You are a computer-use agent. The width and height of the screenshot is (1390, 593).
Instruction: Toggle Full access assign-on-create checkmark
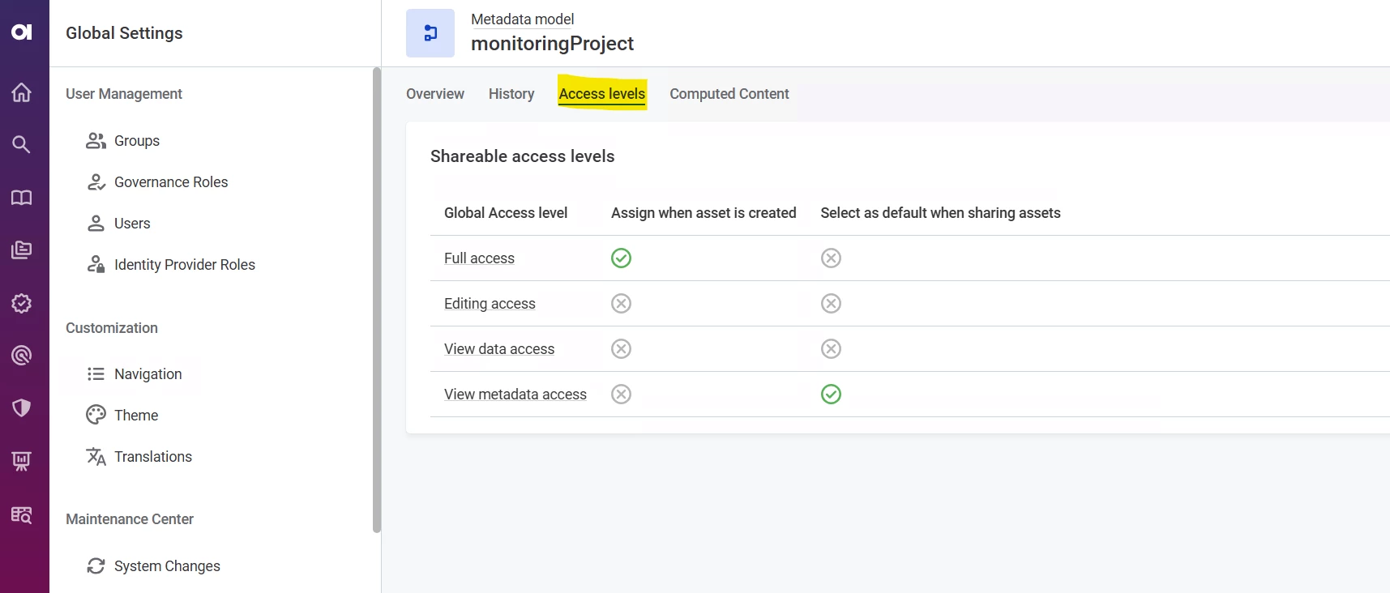[621, 258]
